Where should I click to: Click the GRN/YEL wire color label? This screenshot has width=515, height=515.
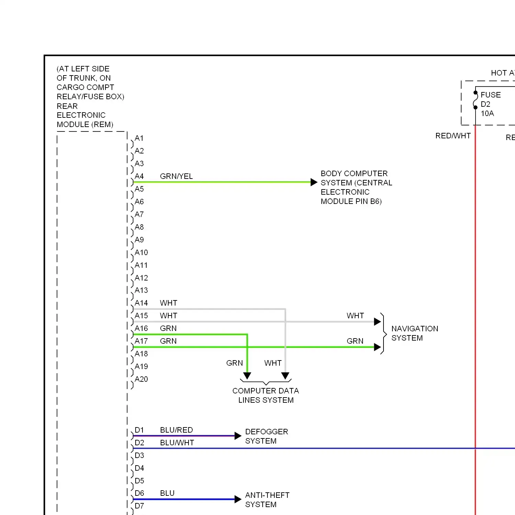[x=176, y=176]
